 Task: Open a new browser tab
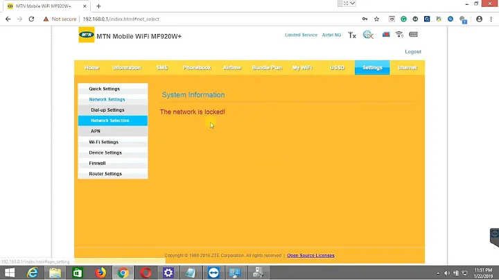(98, 6)
